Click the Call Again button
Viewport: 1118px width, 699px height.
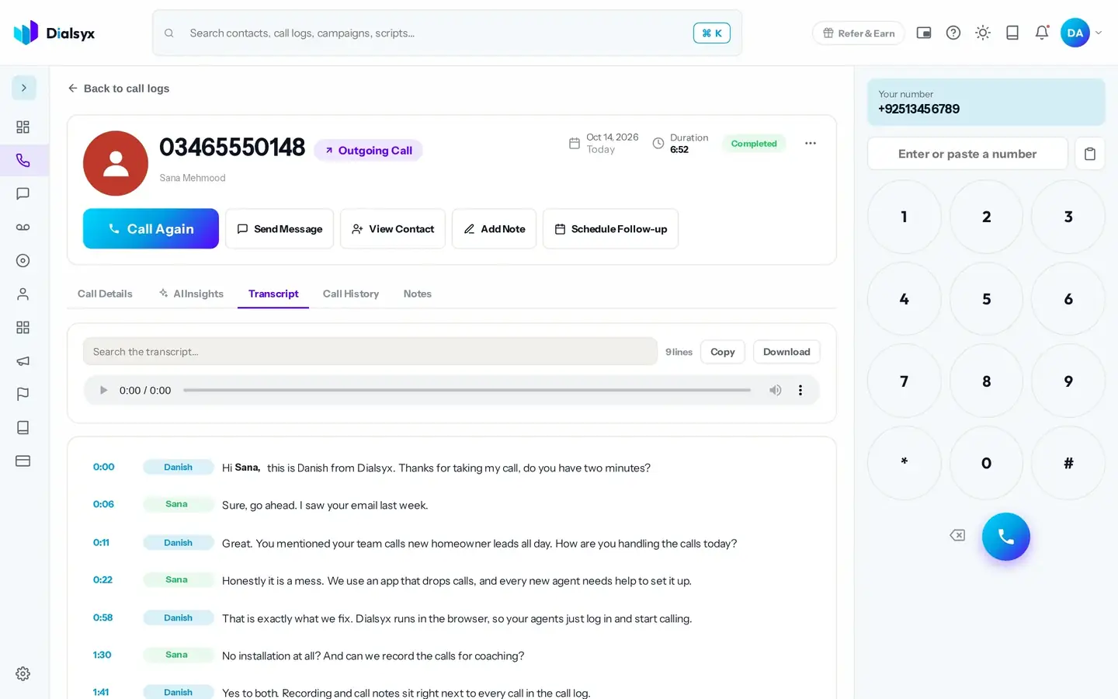pos(151,228)
